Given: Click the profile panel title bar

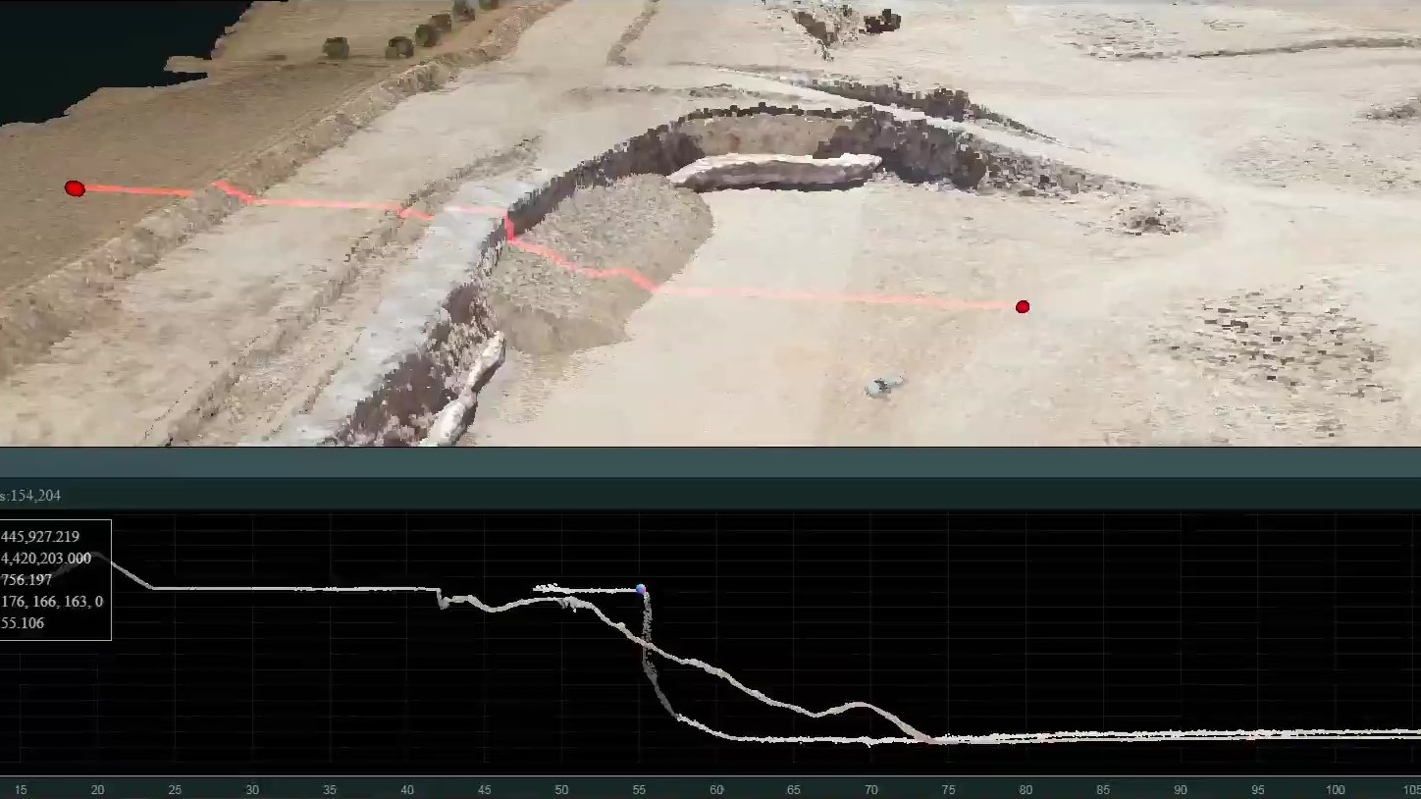Looking at the screenshot, I should point(710,462).
